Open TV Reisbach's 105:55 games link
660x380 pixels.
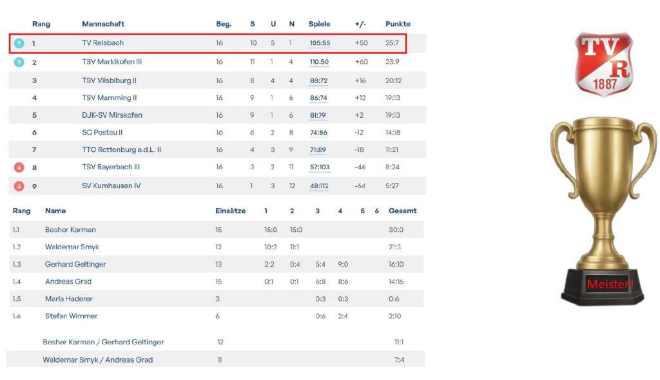tap(320, 43)
